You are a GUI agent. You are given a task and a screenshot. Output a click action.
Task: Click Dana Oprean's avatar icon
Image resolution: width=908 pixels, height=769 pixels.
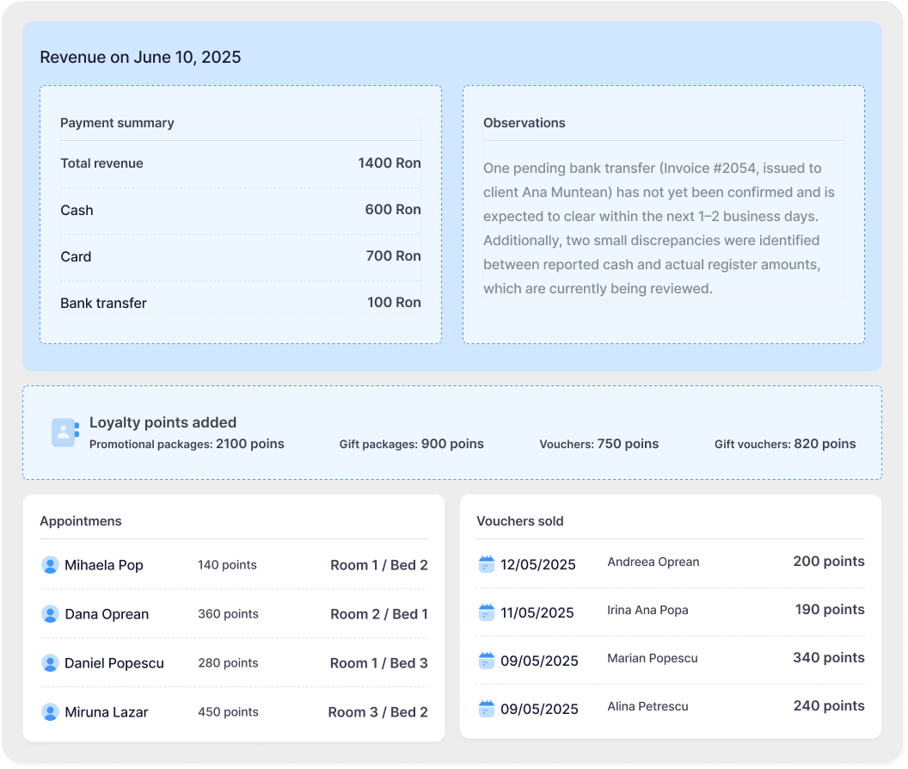(50, 614)
